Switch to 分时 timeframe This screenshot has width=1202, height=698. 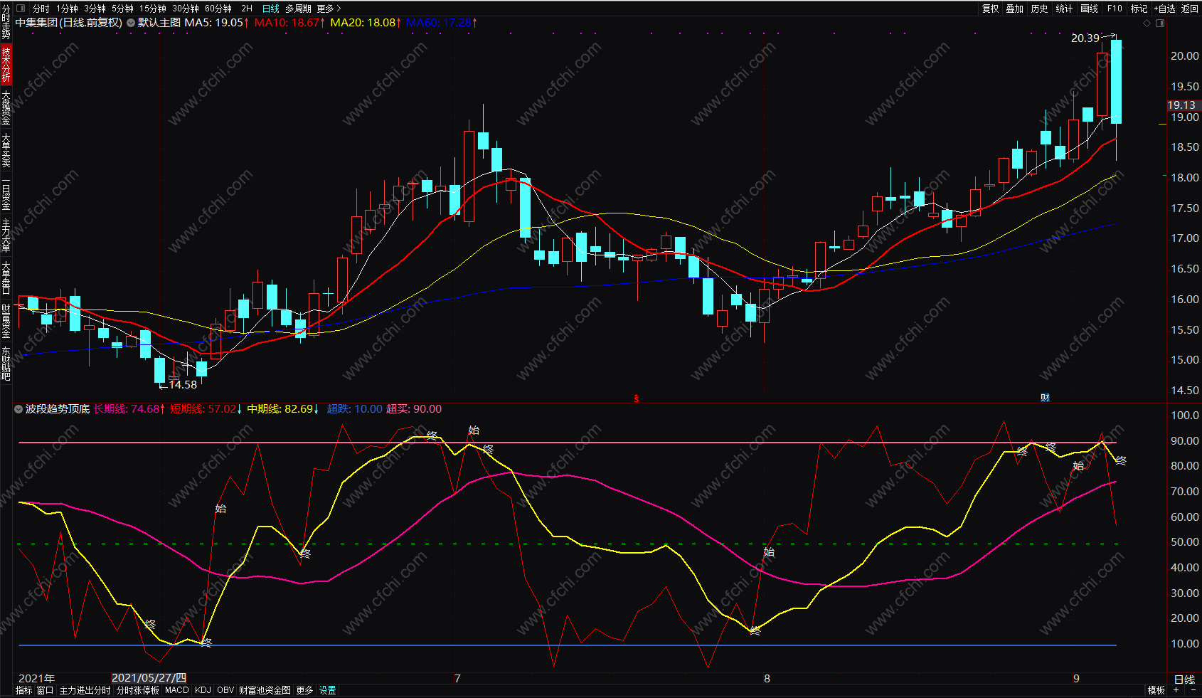[41, 9]
